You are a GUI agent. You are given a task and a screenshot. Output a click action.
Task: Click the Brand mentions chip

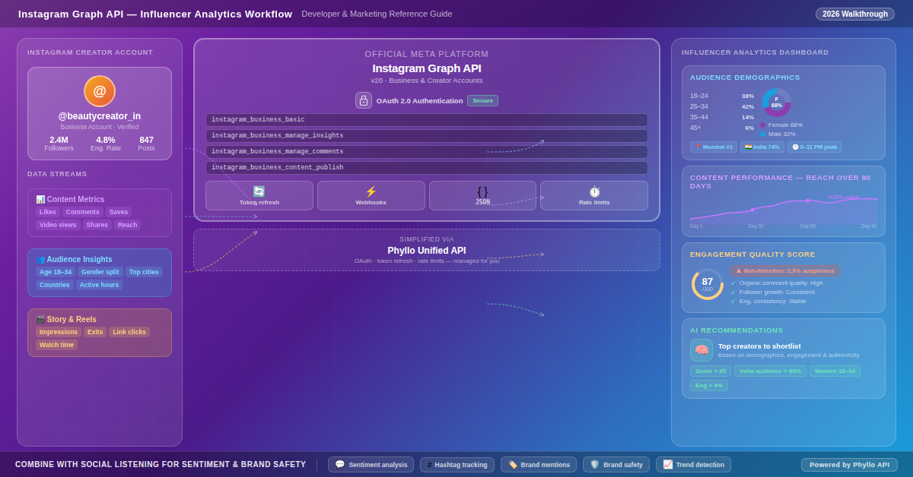coord(539,465)
